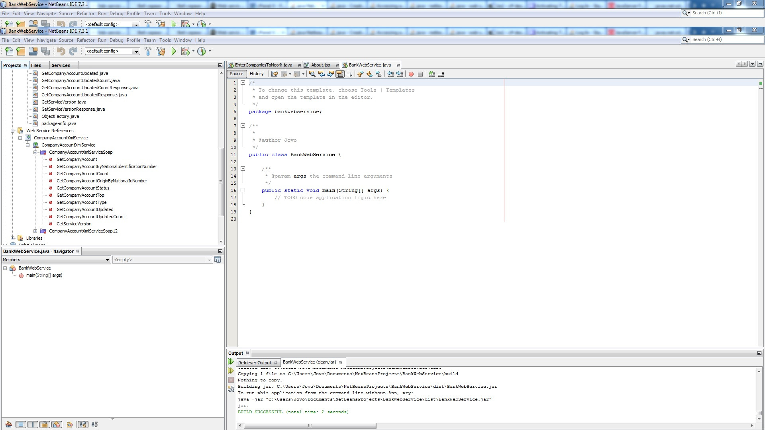Select GetServiceVersion operation node

(74, 224)
